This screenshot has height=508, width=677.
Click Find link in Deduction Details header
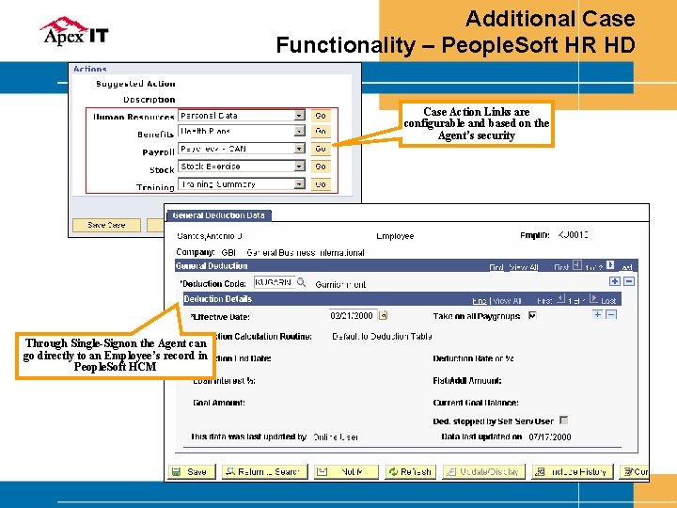pyautogui.click(x=480, y=301)
